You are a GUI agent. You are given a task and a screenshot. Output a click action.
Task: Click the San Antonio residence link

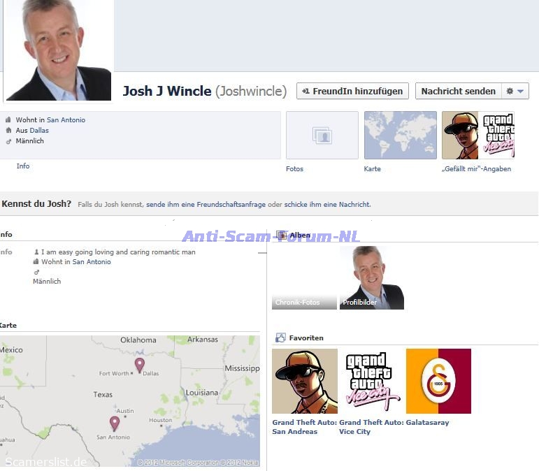click(x=66, y=120)
